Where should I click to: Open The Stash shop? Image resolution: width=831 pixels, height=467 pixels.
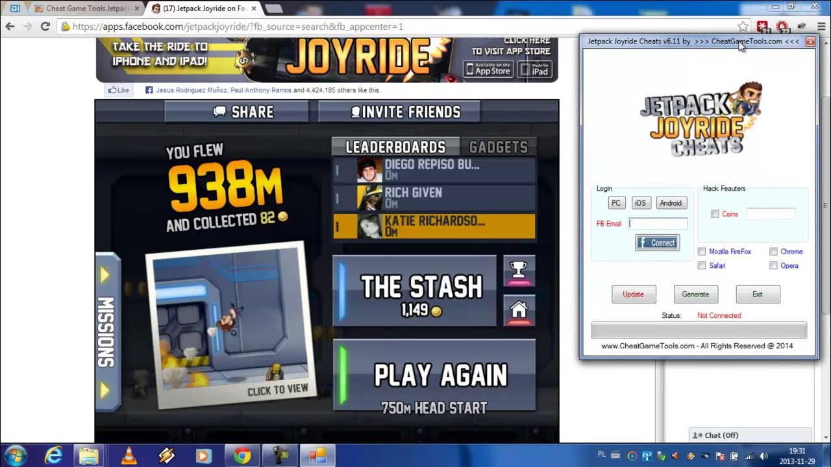(x=415, y=291)
